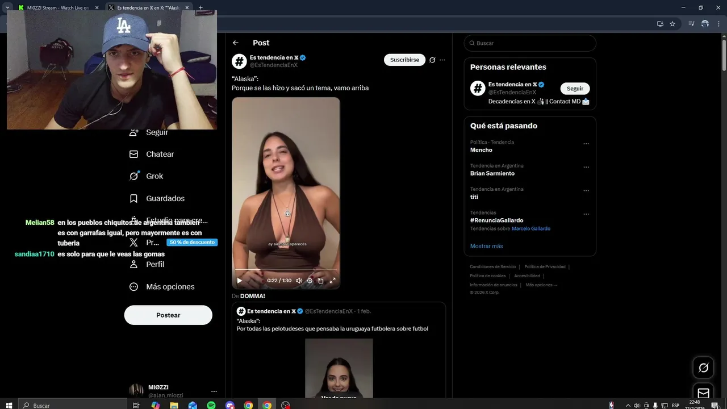Go back using the Post arrow
727x409 pixels.
point(236,43)
